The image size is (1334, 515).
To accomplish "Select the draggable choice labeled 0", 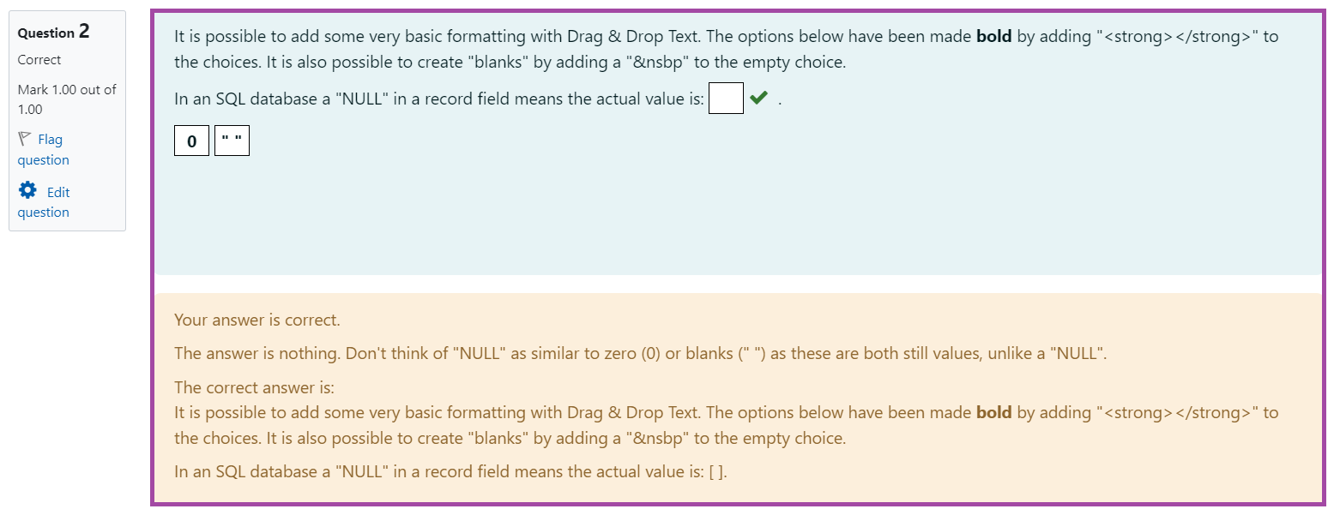I will (191, 140).
